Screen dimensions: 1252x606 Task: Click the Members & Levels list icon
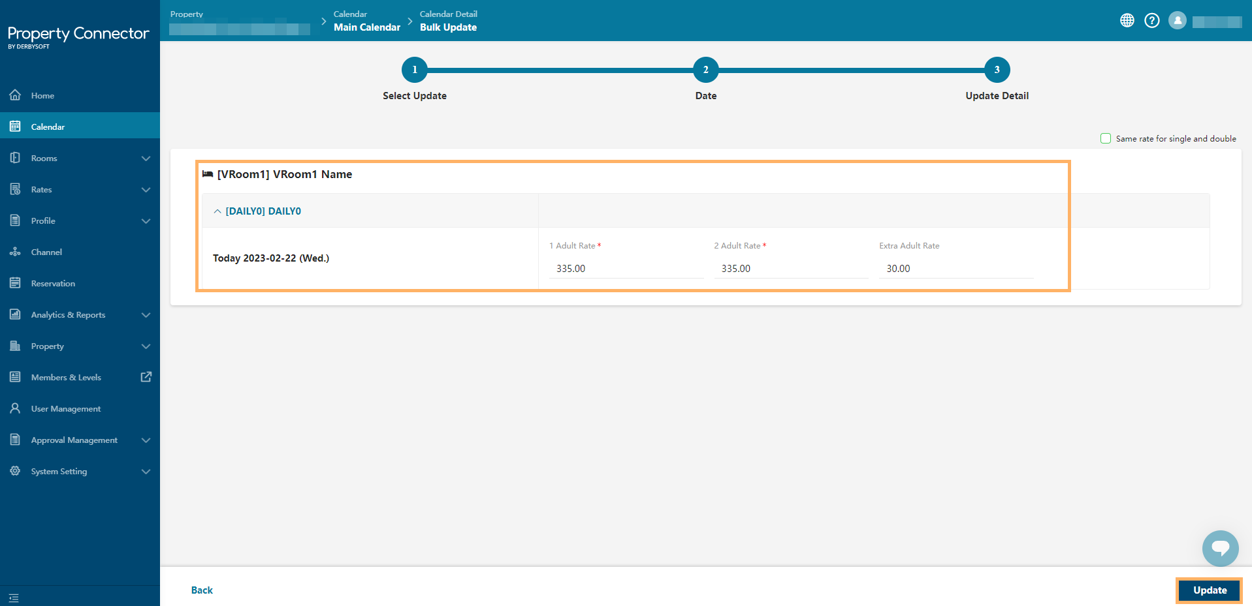[15, 377]
